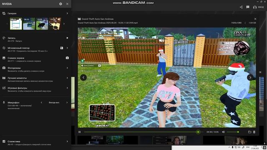Click the ENG language indicator in taskbar
267x150 pixels.
pos(248,147)
